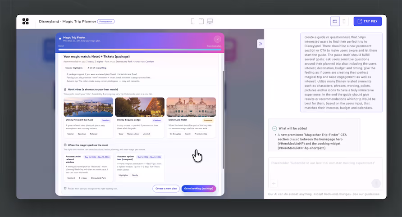Click the 'Autumn: option two (compact)' title
This screenshot has width=402, height=217.
[x=125, y=158]
